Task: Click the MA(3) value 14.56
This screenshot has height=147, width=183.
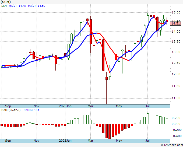Action: click(x=41, y=6)
